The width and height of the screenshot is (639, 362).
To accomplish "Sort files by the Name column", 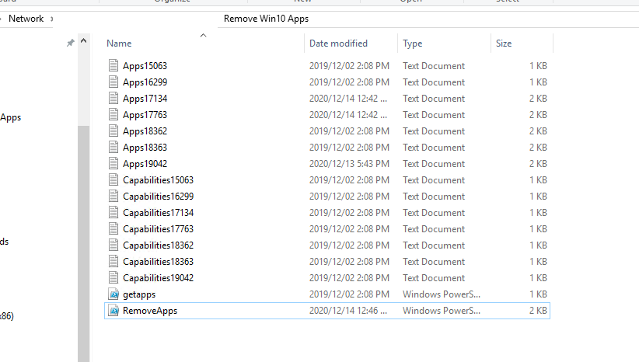I will (x=119, y=44).
